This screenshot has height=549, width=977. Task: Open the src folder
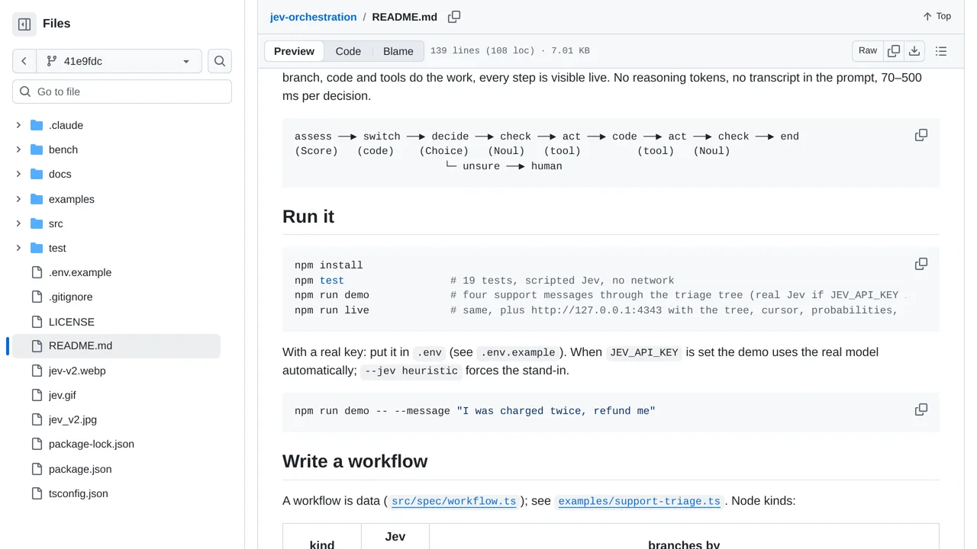(x=56, y=223)
